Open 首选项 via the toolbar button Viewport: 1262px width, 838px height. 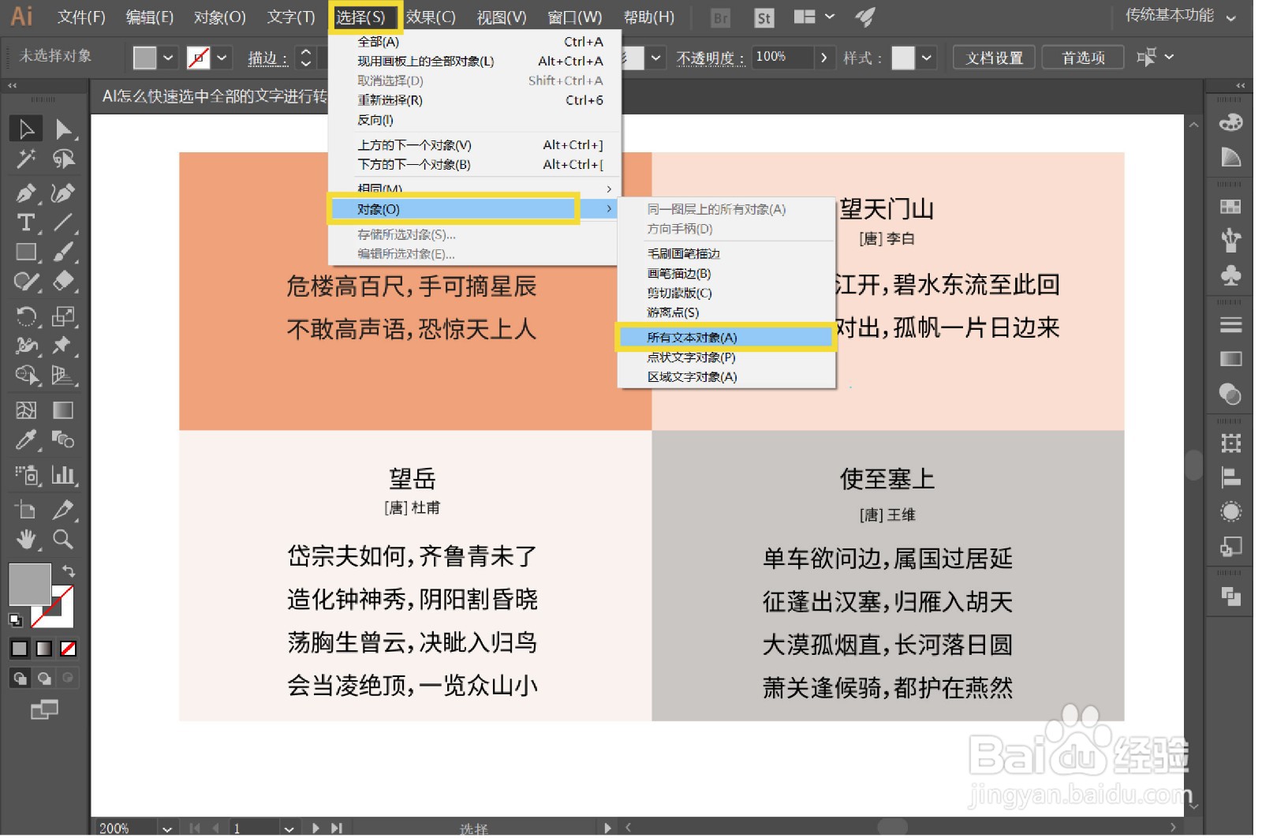pos(1082,57)
